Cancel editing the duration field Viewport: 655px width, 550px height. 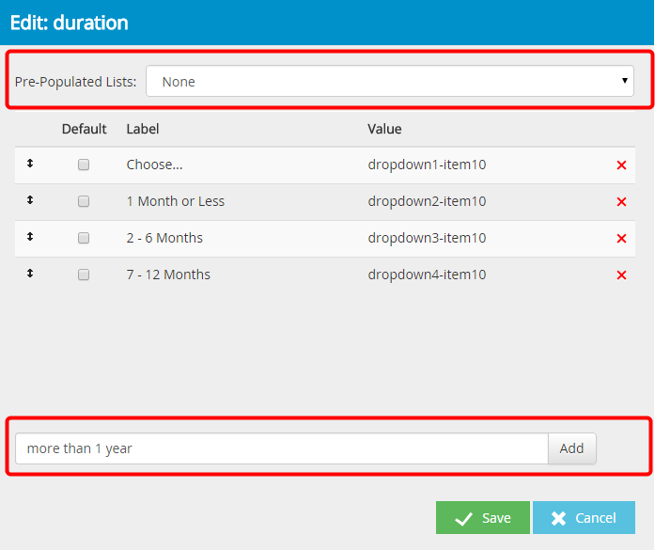pyautogui.click(x=582, y=518)
